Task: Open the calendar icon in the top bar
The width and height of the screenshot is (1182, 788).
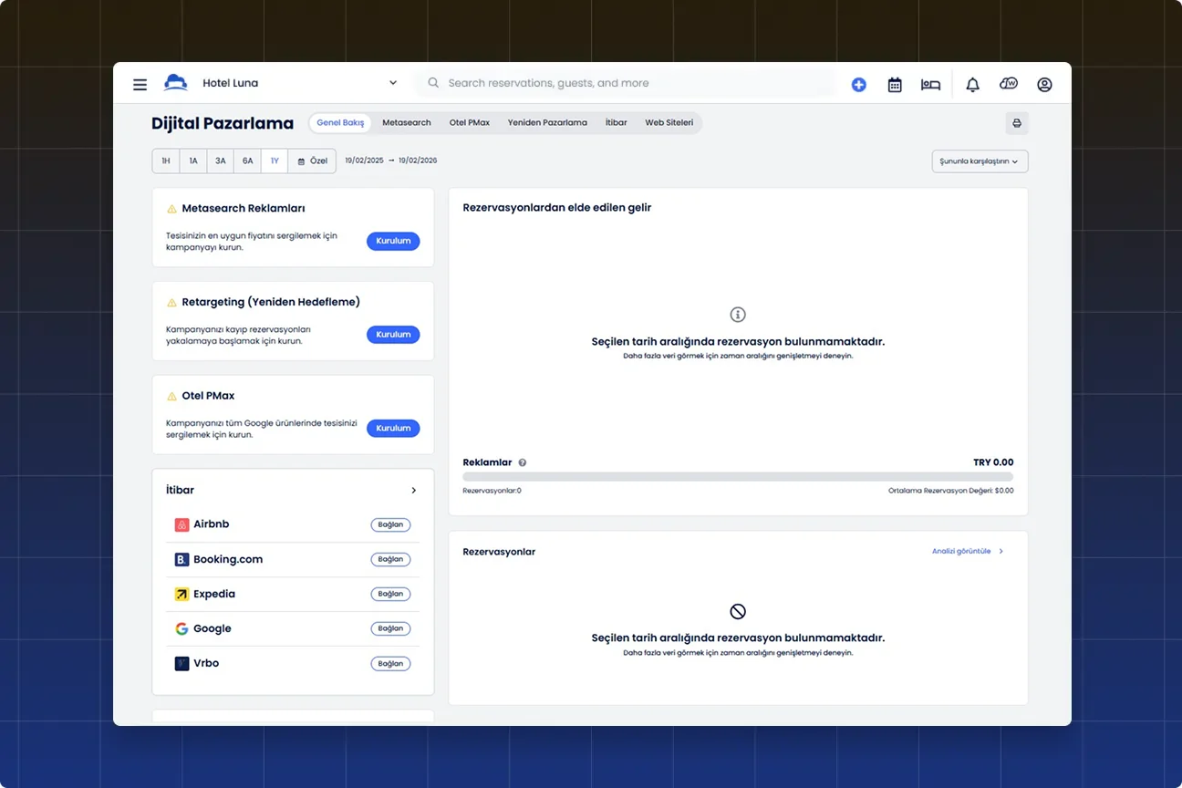Action: pyautogui.click(x=895, y=84)
